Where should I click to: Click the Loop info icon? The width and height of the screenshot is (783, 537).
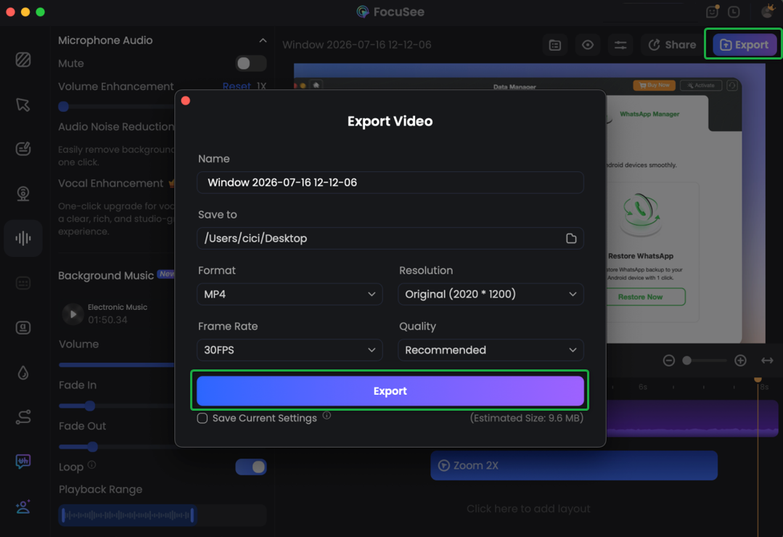tap(92, 464)
